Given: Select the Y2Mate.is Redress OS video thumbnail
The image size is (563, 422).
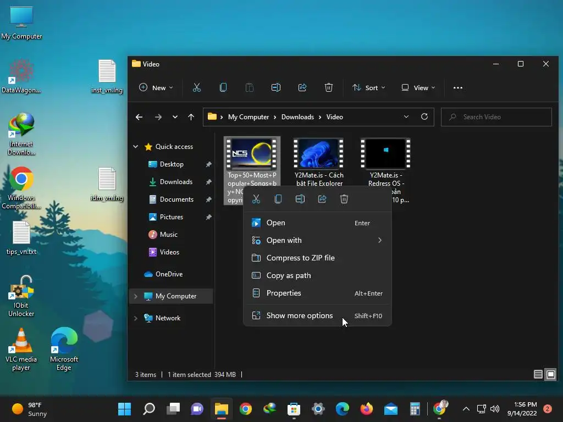Looking at the screenshot, I should pos(385,154).
